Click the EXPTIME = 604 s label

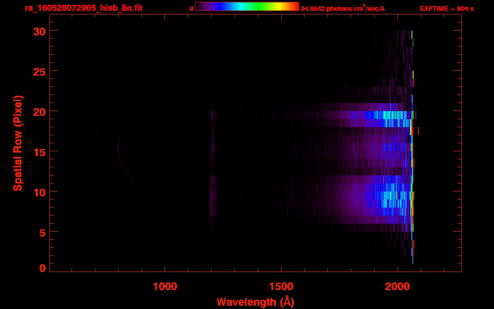click(x=447, y=8)
